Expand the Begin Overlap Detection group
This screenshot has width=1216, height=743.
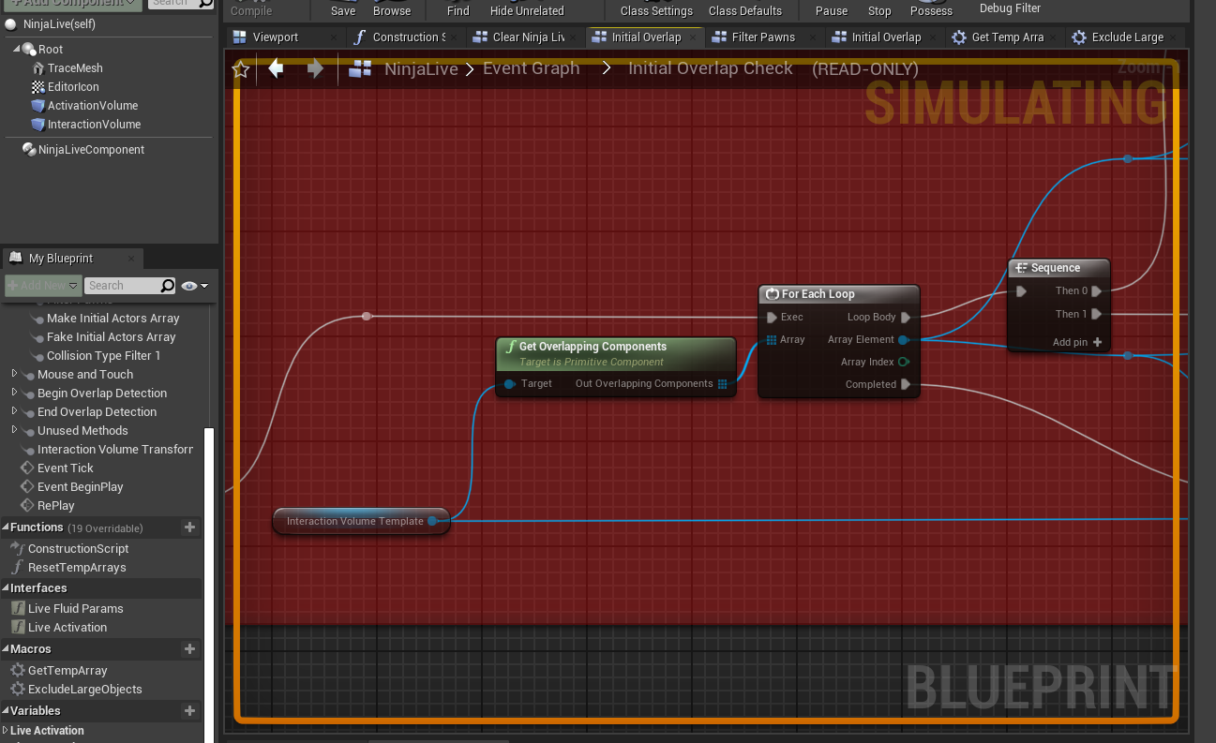click(x=14, y=393)
